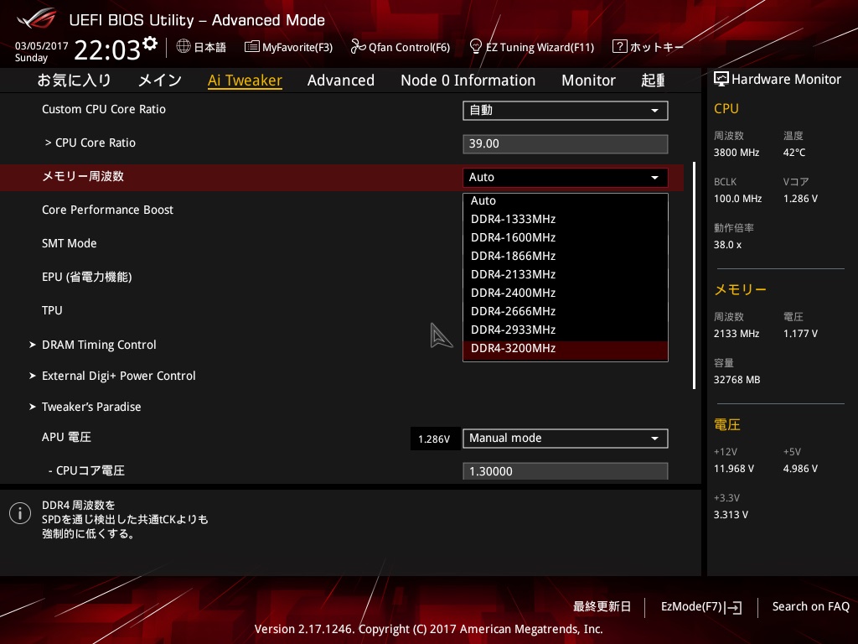Select DDR4-1866MHz option
The image size is (858, 644).
[x=566, y=257]
